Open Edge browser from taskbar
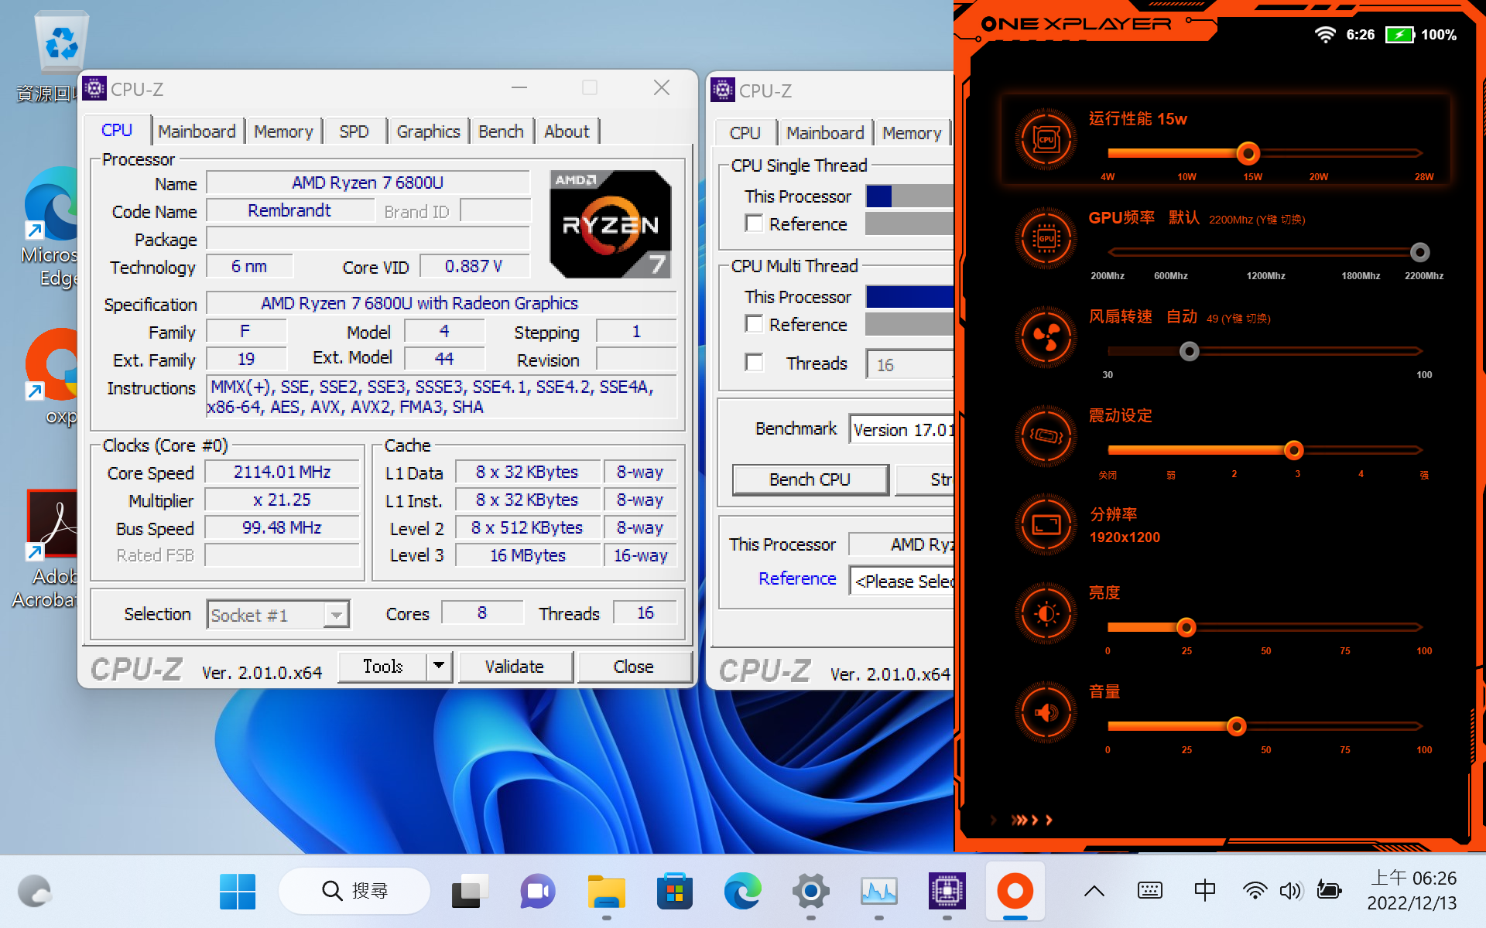The width and height of the screenshot is (1486, 928). (742, 891)
